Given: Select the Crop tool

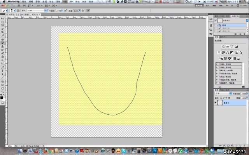Looking at the screenshot, I should tap(3, 32).
